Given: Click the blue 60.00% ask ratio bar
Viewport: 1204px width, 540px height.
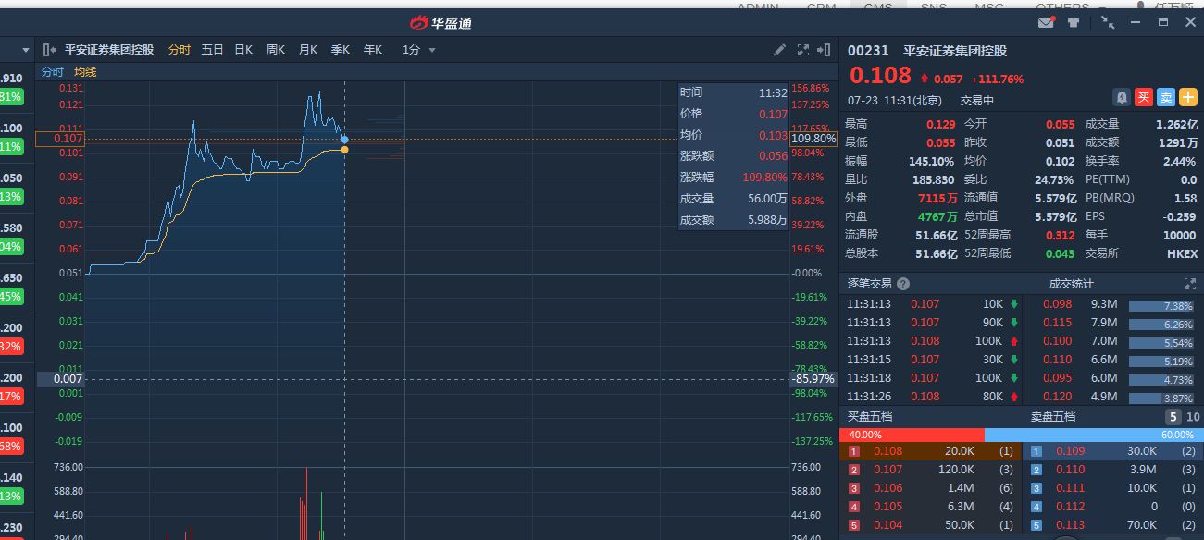Looking at the screenshot, I should (1094, 435).
